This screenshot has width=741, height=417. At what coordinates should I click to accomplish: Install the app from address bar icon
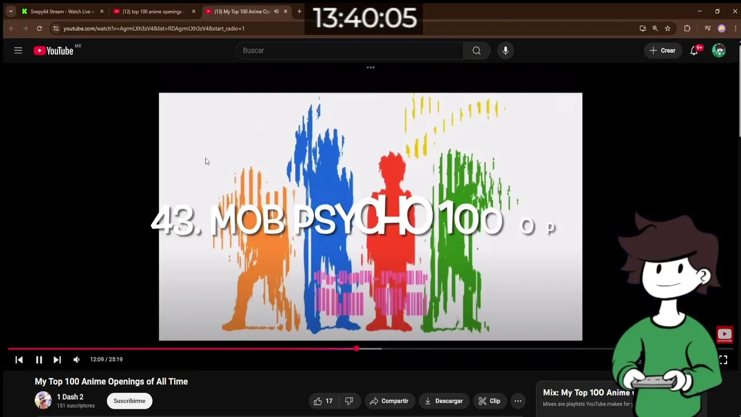tap(643, 28)
